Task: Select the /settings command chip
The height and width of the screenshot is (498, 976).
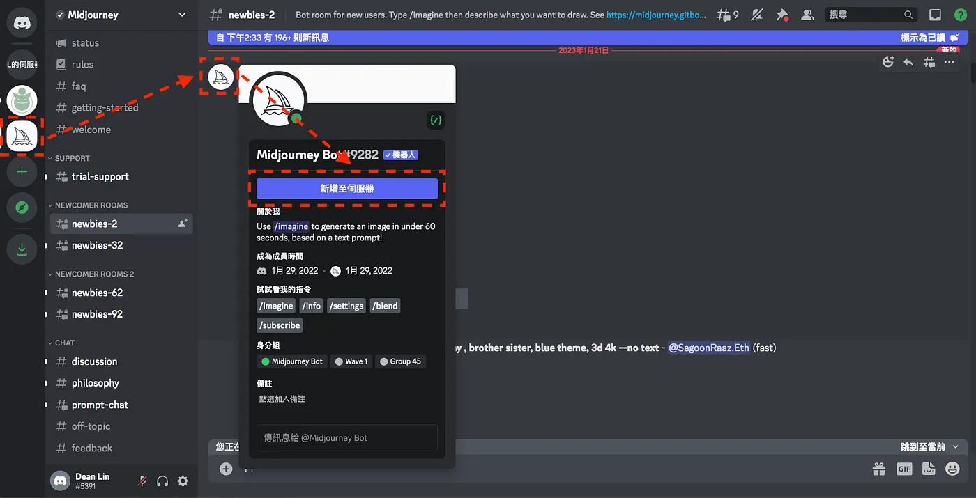Action: 347,306
